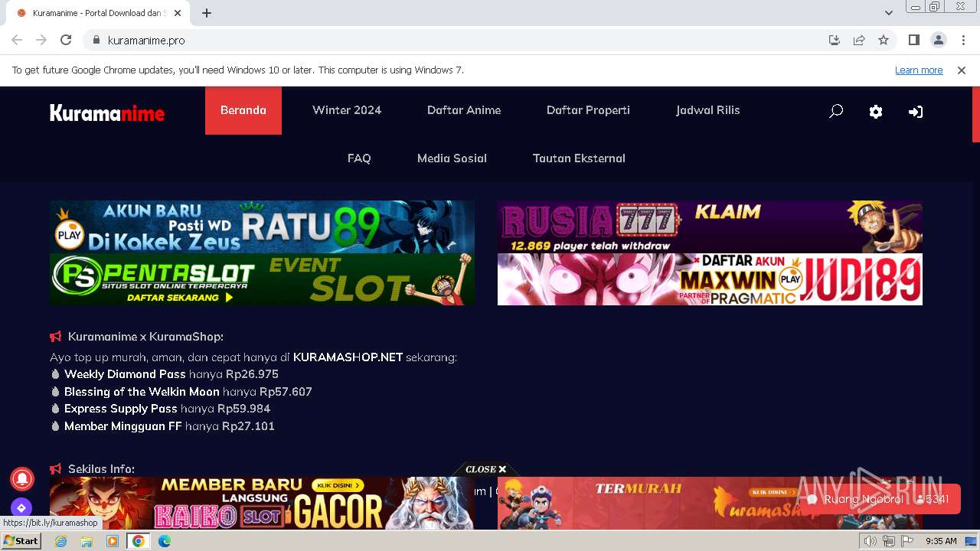Close the Kuramanime browser tab
Screen dimensions: 980x551
[x=178, y=13]
